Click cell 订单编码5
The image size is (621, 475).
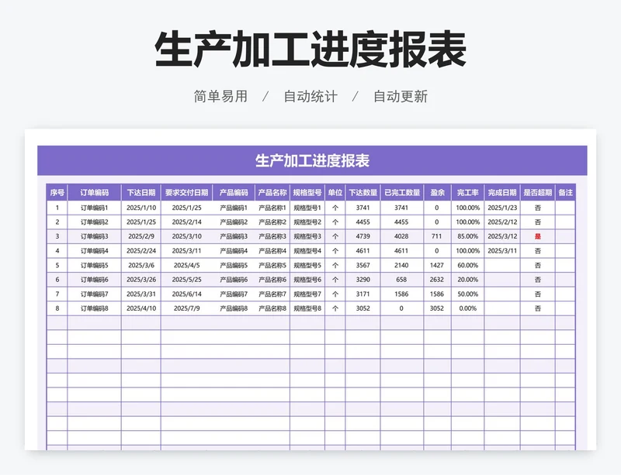click(94, 265)
